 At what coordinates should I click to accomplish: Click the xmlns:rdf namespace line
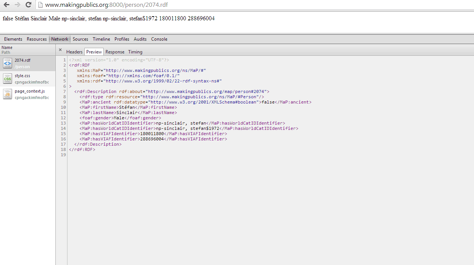tap(149, 81)
